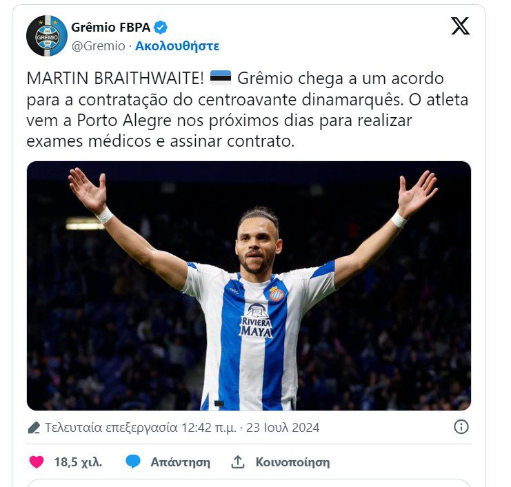The image size is (511, 487).
Task: Follow via the Ακολουθήστε link
Action: coord(177,46)
